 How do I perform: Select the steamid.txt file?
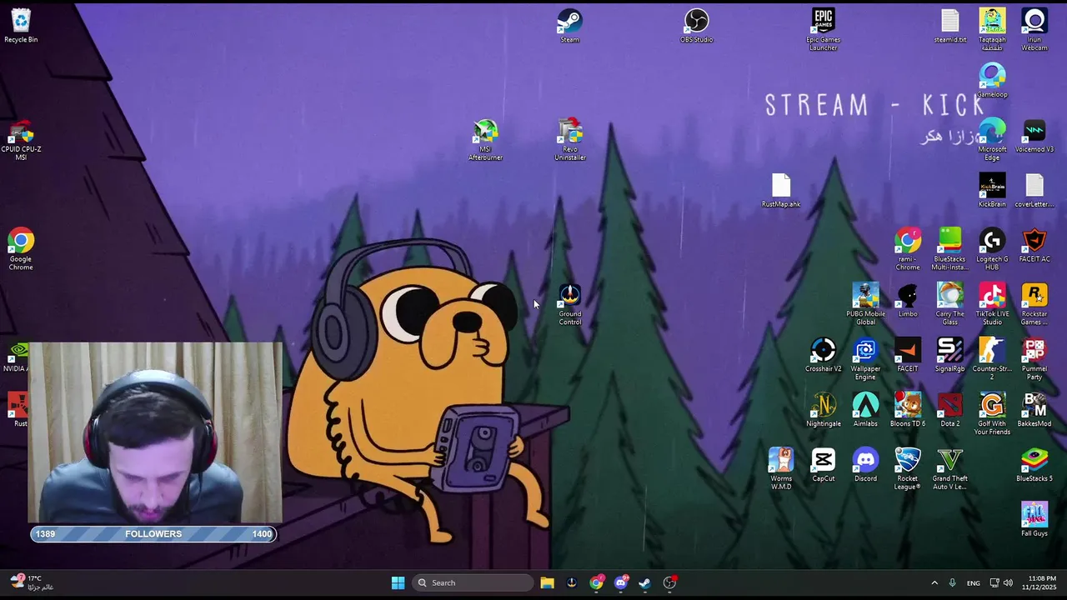click(950, 25)
